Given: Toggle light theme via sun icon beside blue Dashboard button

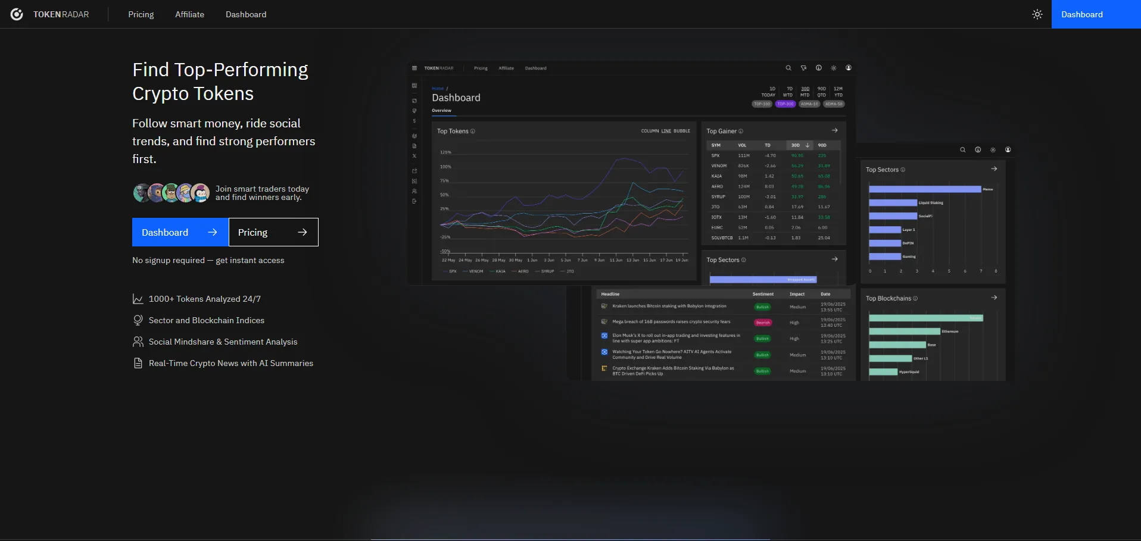Looking at the screenshot, I should tap(1037, 14).
